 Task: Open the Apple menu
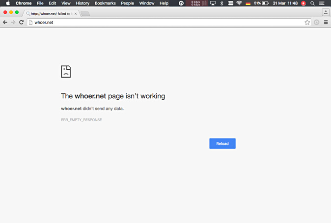click(8, 3)
